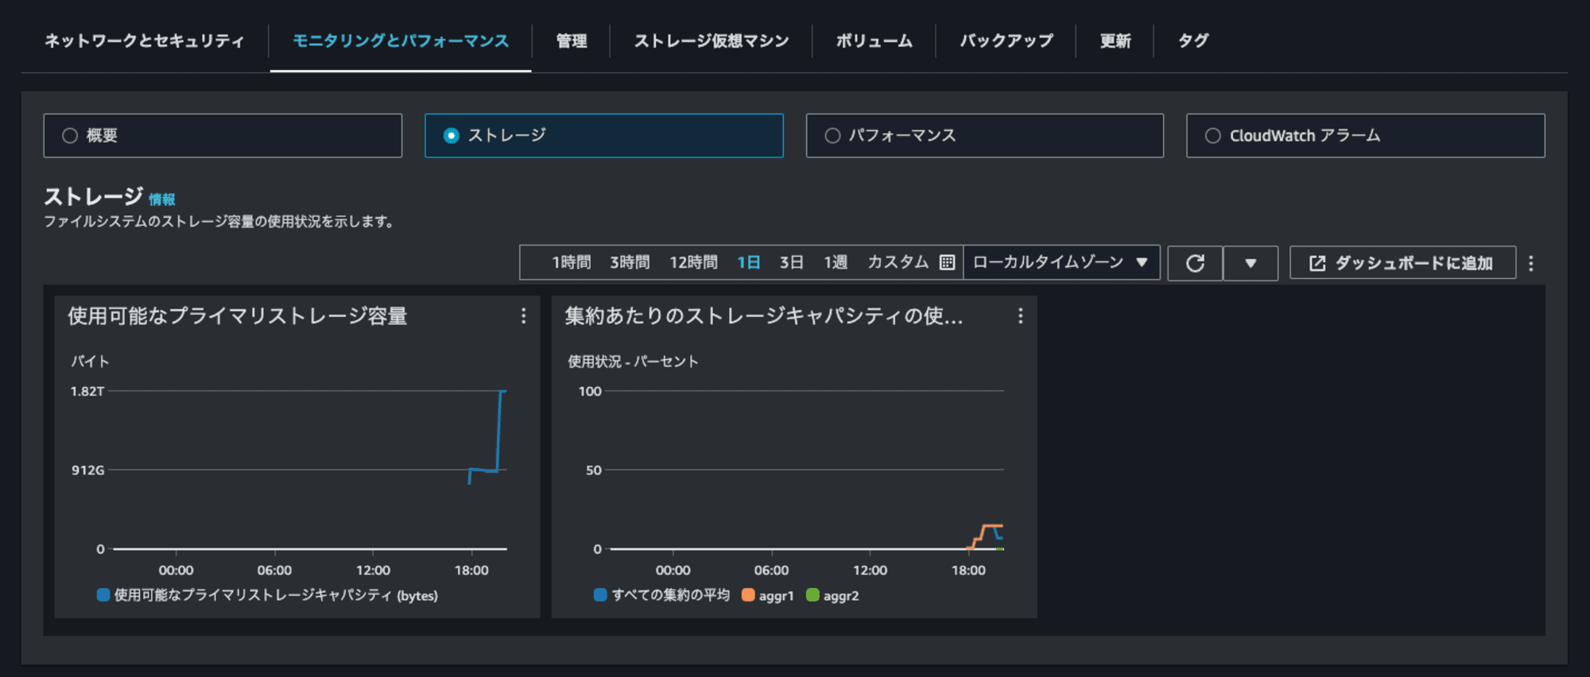Screen dimensions: 1590x677
Task: Set time range to 1時間
Action: tap(572, 262)
